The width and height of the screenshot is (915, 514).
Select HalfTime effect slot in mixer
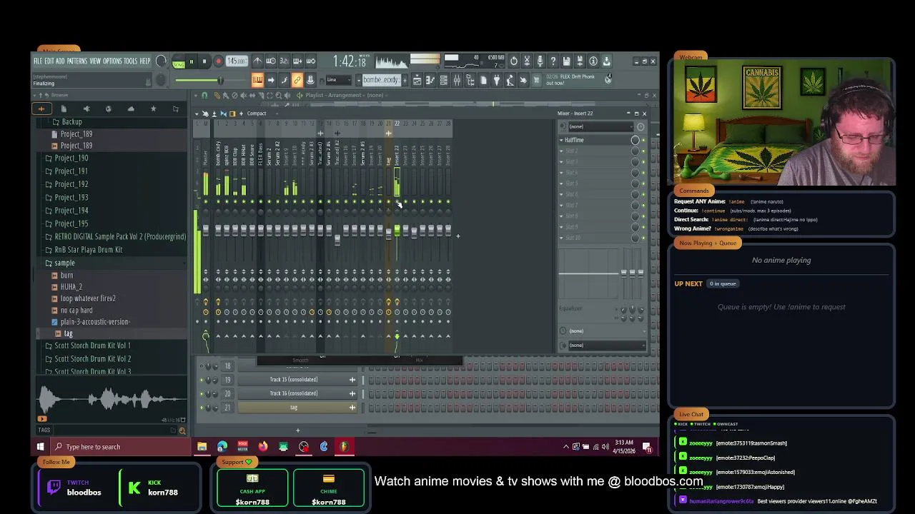tap(595, 140)
